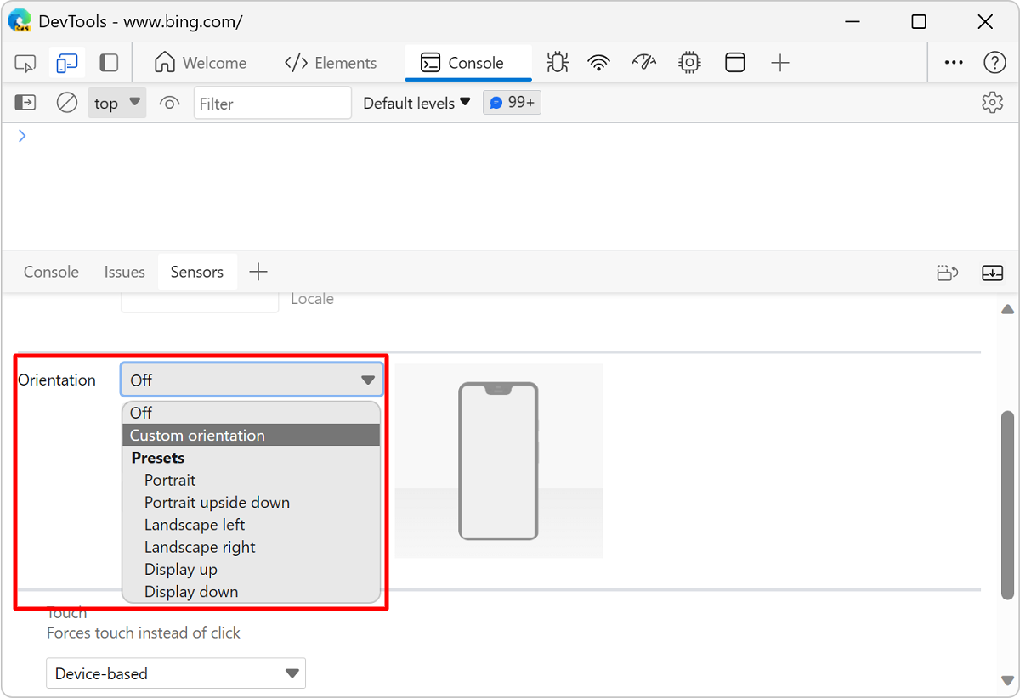Open the Default levels dropdown
This screenshot has width=1020, height=698.
416,103
